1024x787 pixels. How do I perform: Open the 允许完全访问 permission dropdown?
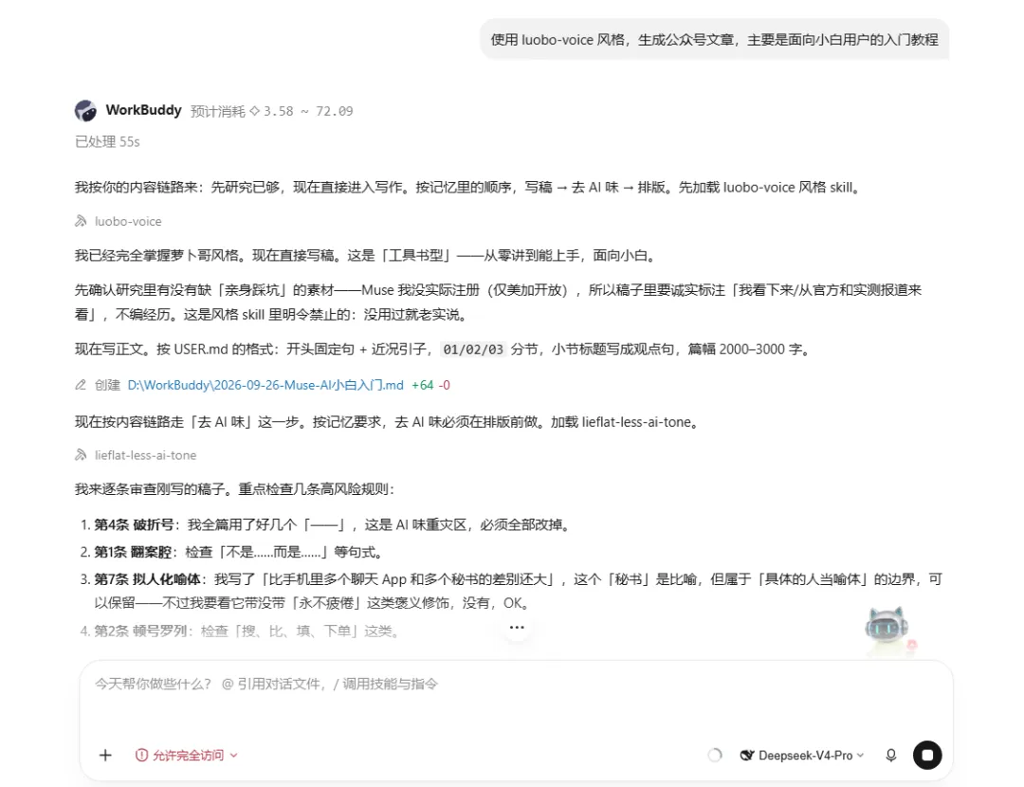[x=186, y=756]
